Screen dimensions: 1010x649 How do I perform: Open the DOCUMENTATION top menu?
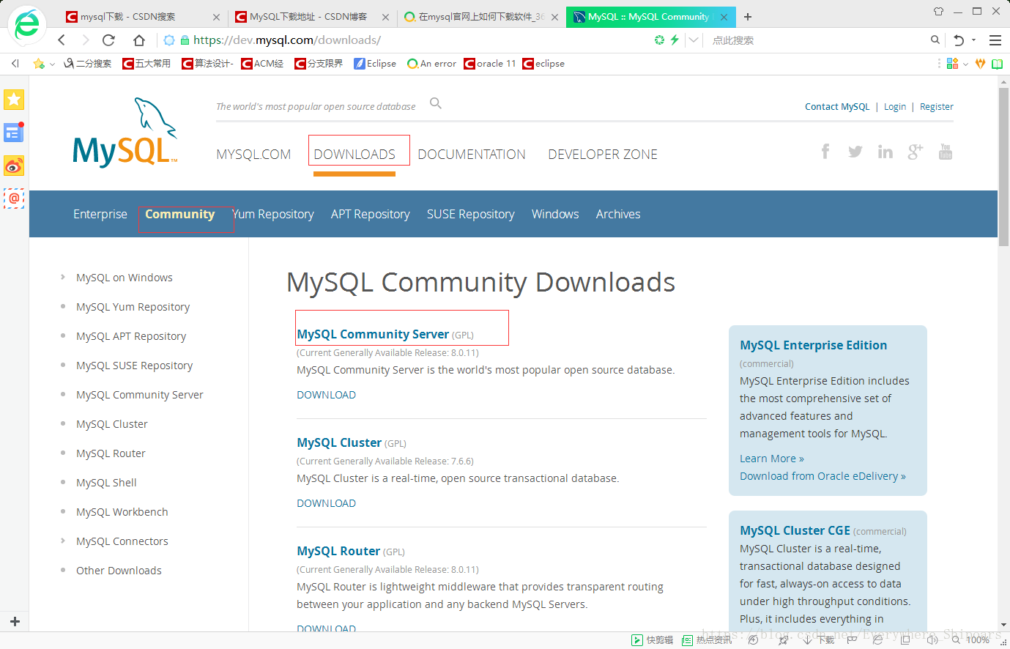click(472, 155)
